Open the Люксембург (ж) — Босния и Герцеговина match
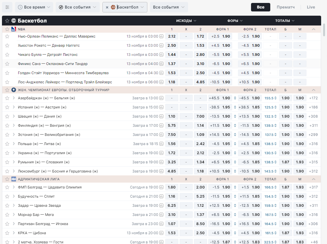327x244 pixels. (58, 171)
